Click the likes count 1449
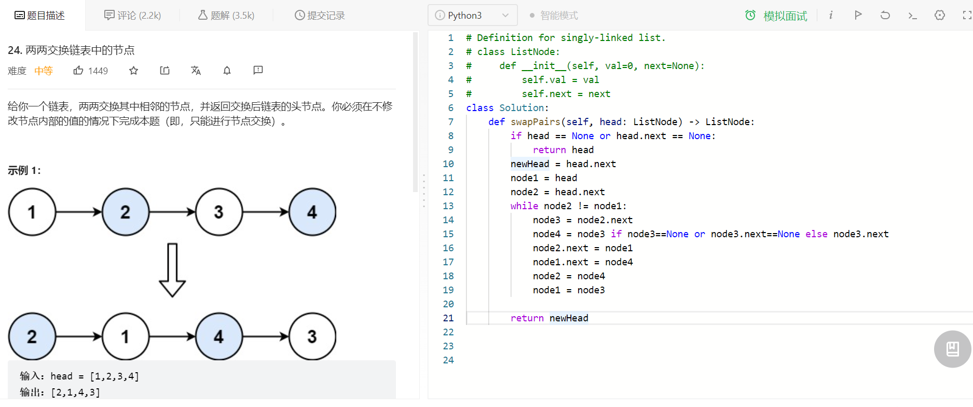Image resolution: width=973 pixels, height=407 pixels. click(x=98, y=71)
